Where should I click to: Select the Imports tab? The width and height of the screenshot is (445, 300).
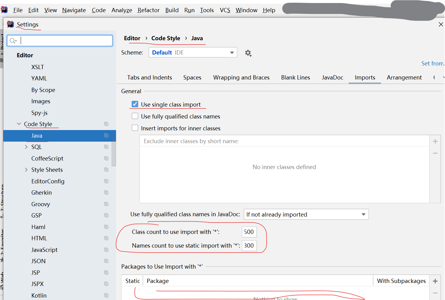point(365,77)
